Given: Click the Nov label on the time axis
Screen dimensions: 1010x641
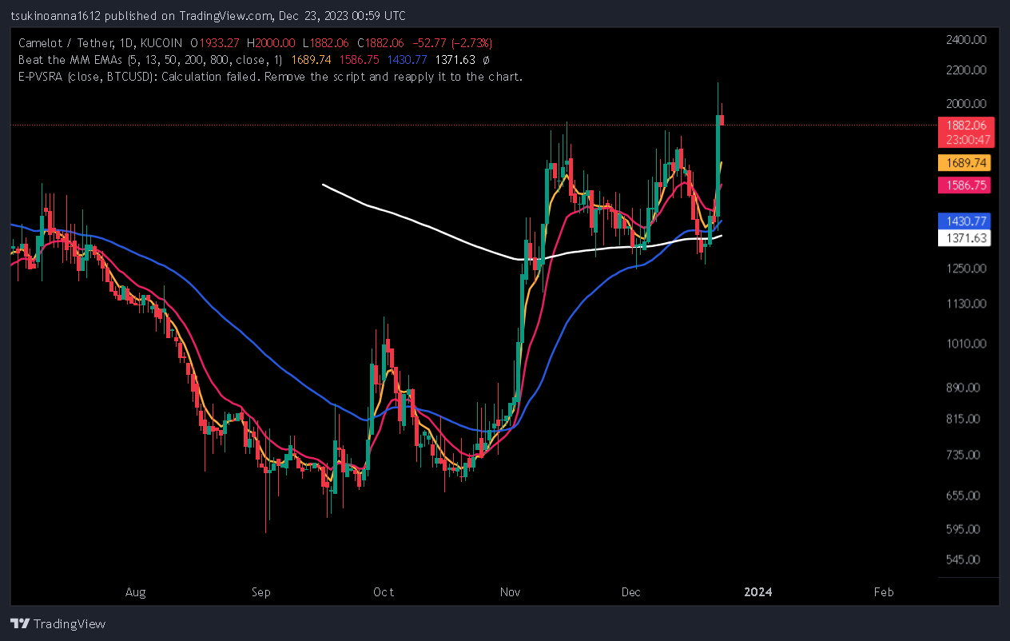Looking at the screenshot, I should [510, 592].
